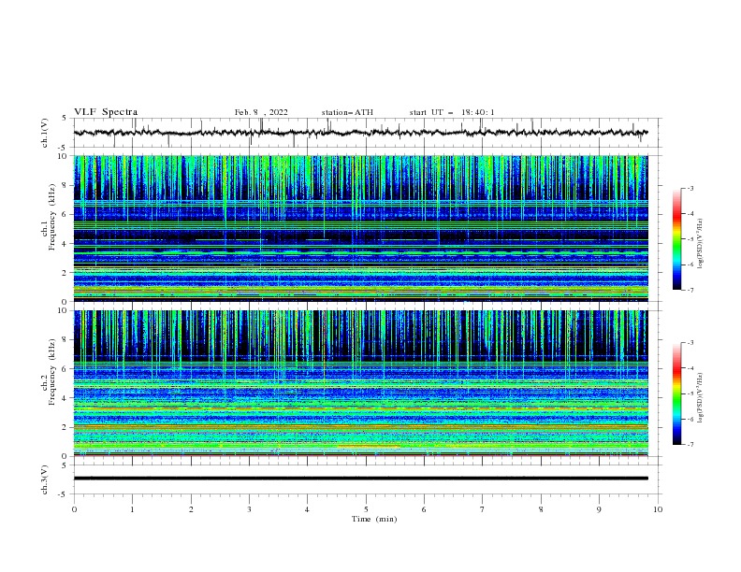Screen dimensions: 741x572
Task: Click the "-5" label on ch.2 colorbar
Action: point(690,393)
